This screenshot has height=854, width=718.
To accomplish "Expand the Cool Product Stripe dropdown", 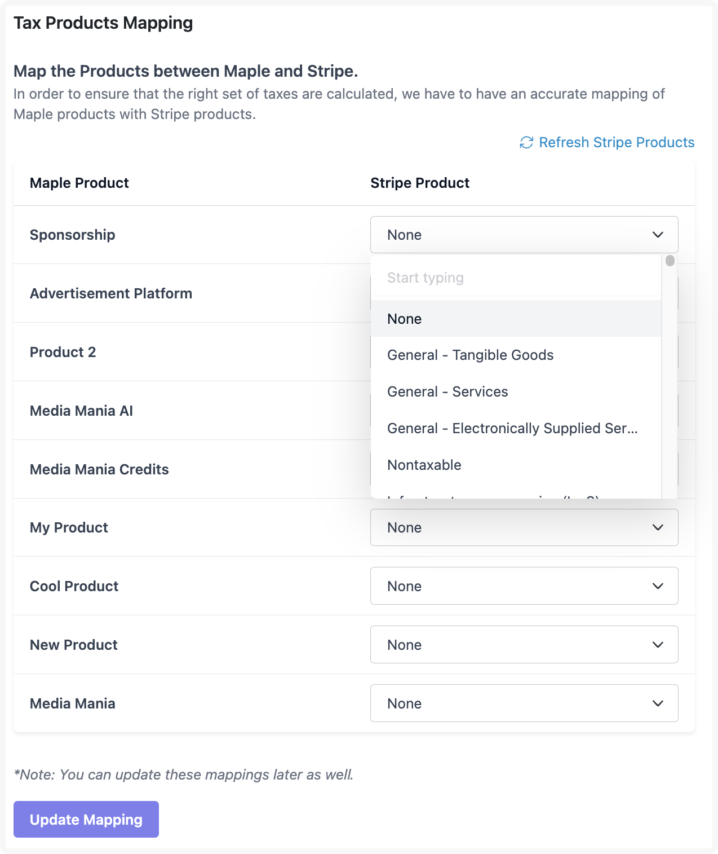I will 523,586.
